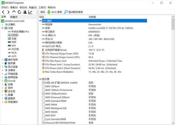
Task: Open the 工具(T) menu
Action: point(42,8)
